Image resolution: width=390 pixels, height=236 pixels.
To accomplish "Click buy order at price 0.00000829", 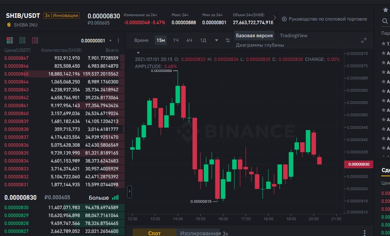I will tap(65, 215).
